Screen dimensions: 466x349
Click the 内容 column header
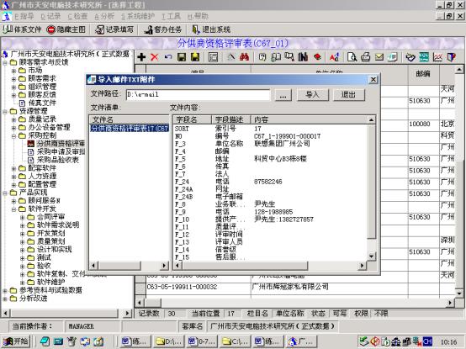click(309, 119)
